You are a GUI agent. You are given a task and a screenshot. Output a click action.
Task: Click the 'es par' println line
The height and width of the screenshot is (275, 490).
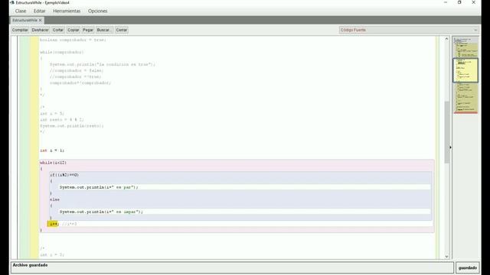click(99, 187)
